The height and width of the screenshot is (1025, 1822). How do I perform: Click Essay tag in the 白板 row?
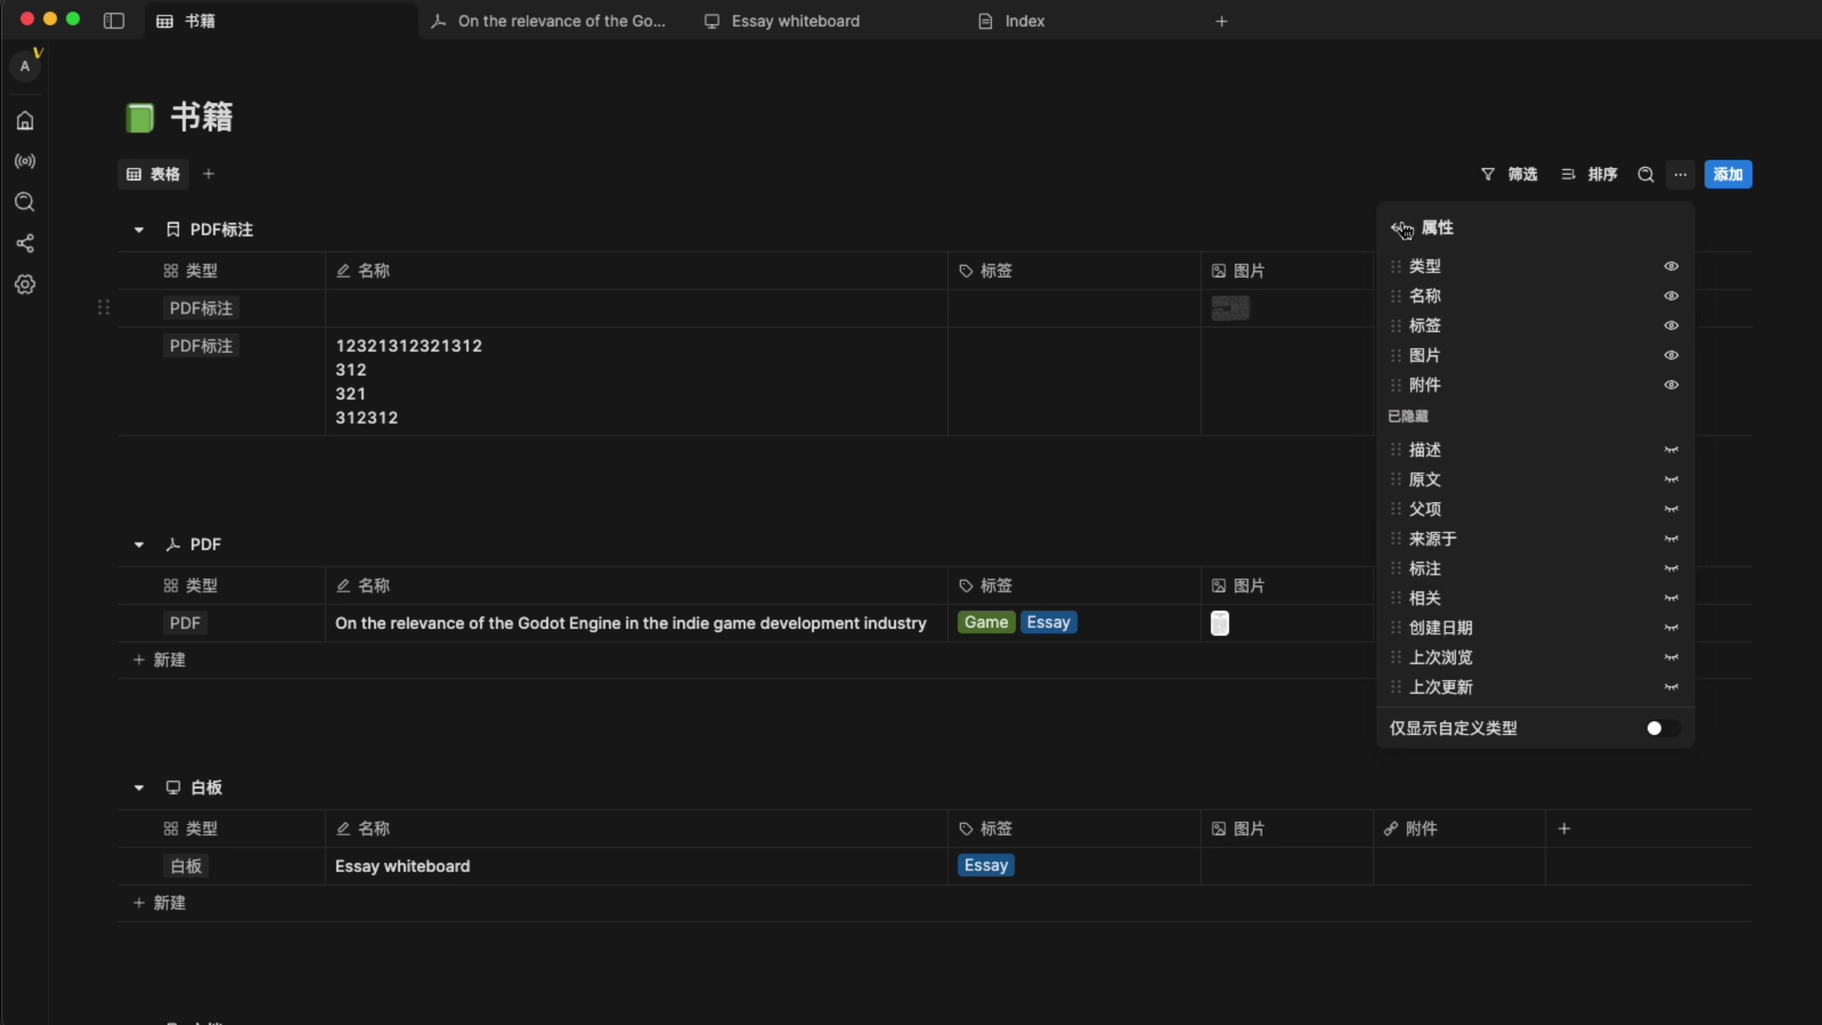[986, 865]
